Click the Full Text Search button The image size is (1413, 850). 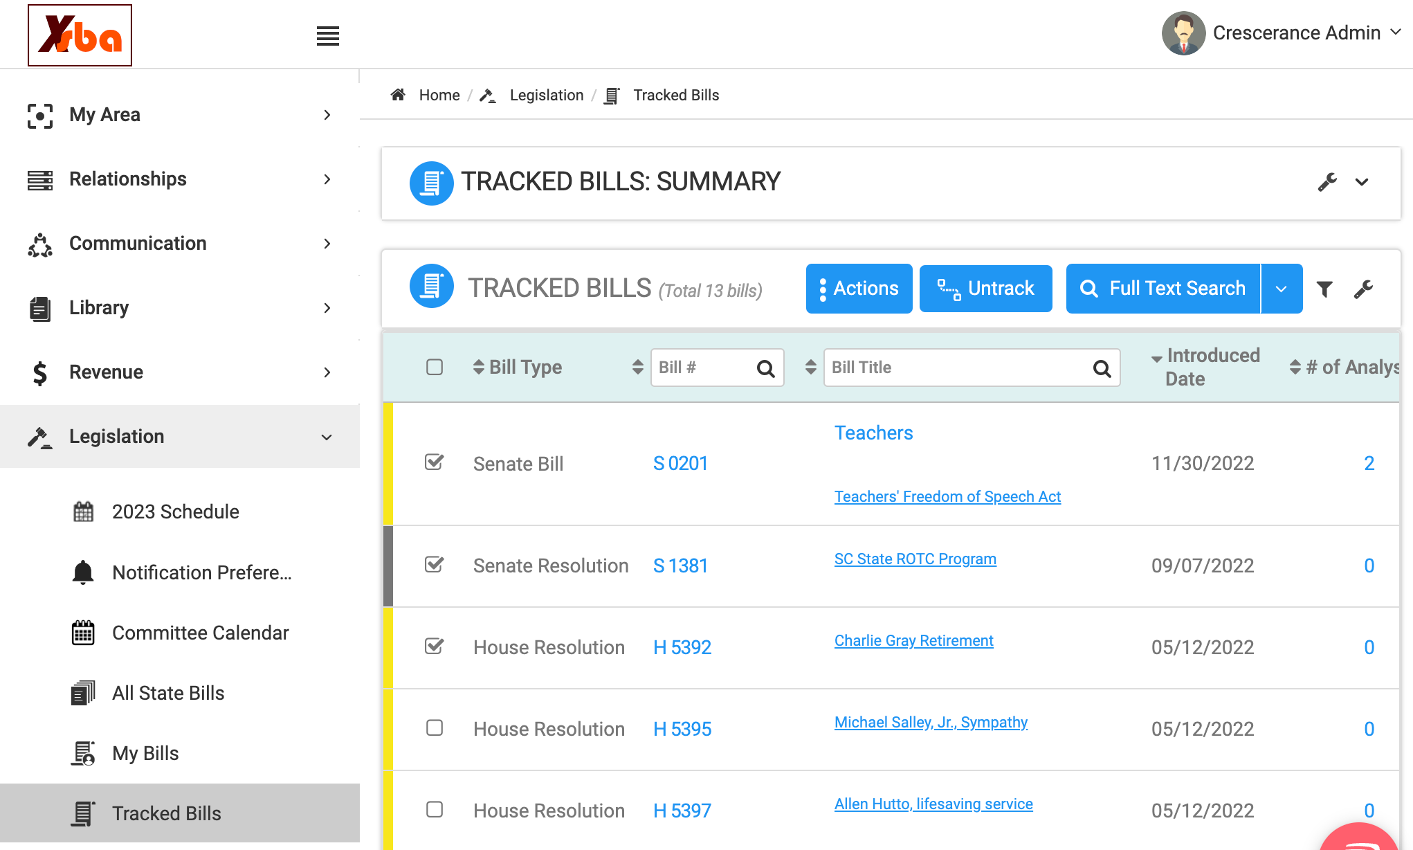1163,289
